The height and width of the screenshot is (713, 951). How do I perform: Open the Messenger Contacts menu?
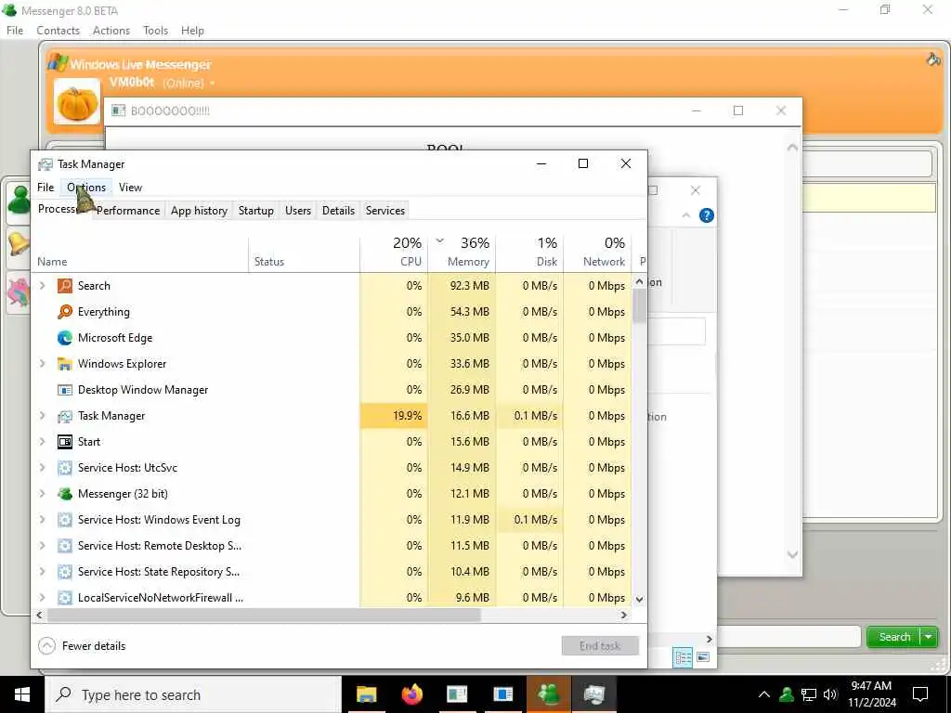click(x=59, y=31)
